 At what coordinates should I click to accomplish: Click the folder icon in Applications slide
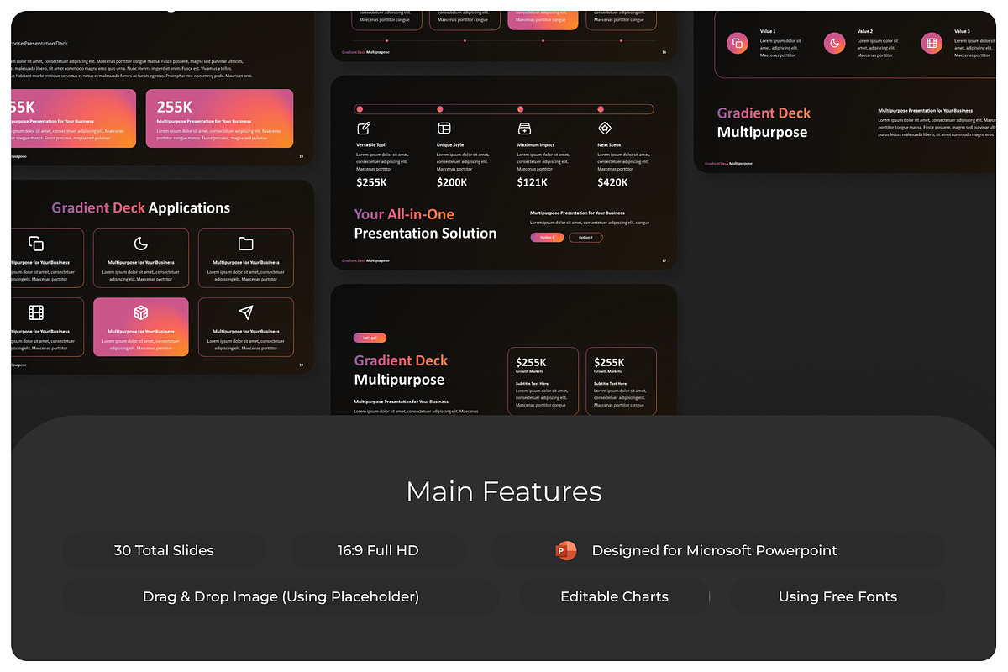[245, 244]
